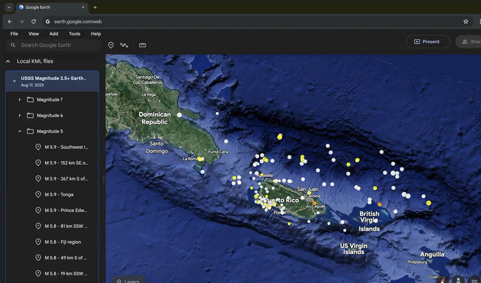Click the Dominican Republic map label
The height and width of the screenshot is (283, 481).
click(155, 118)
